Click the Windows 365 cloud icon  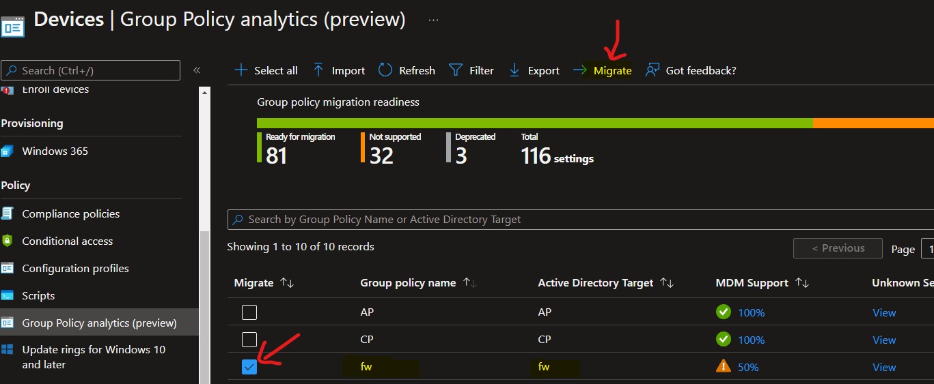[x=8, y=151]
